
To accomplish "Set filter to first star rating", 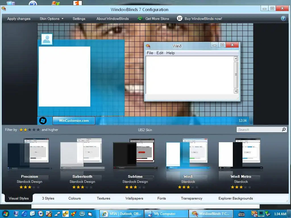I will (x=21, y=130).
